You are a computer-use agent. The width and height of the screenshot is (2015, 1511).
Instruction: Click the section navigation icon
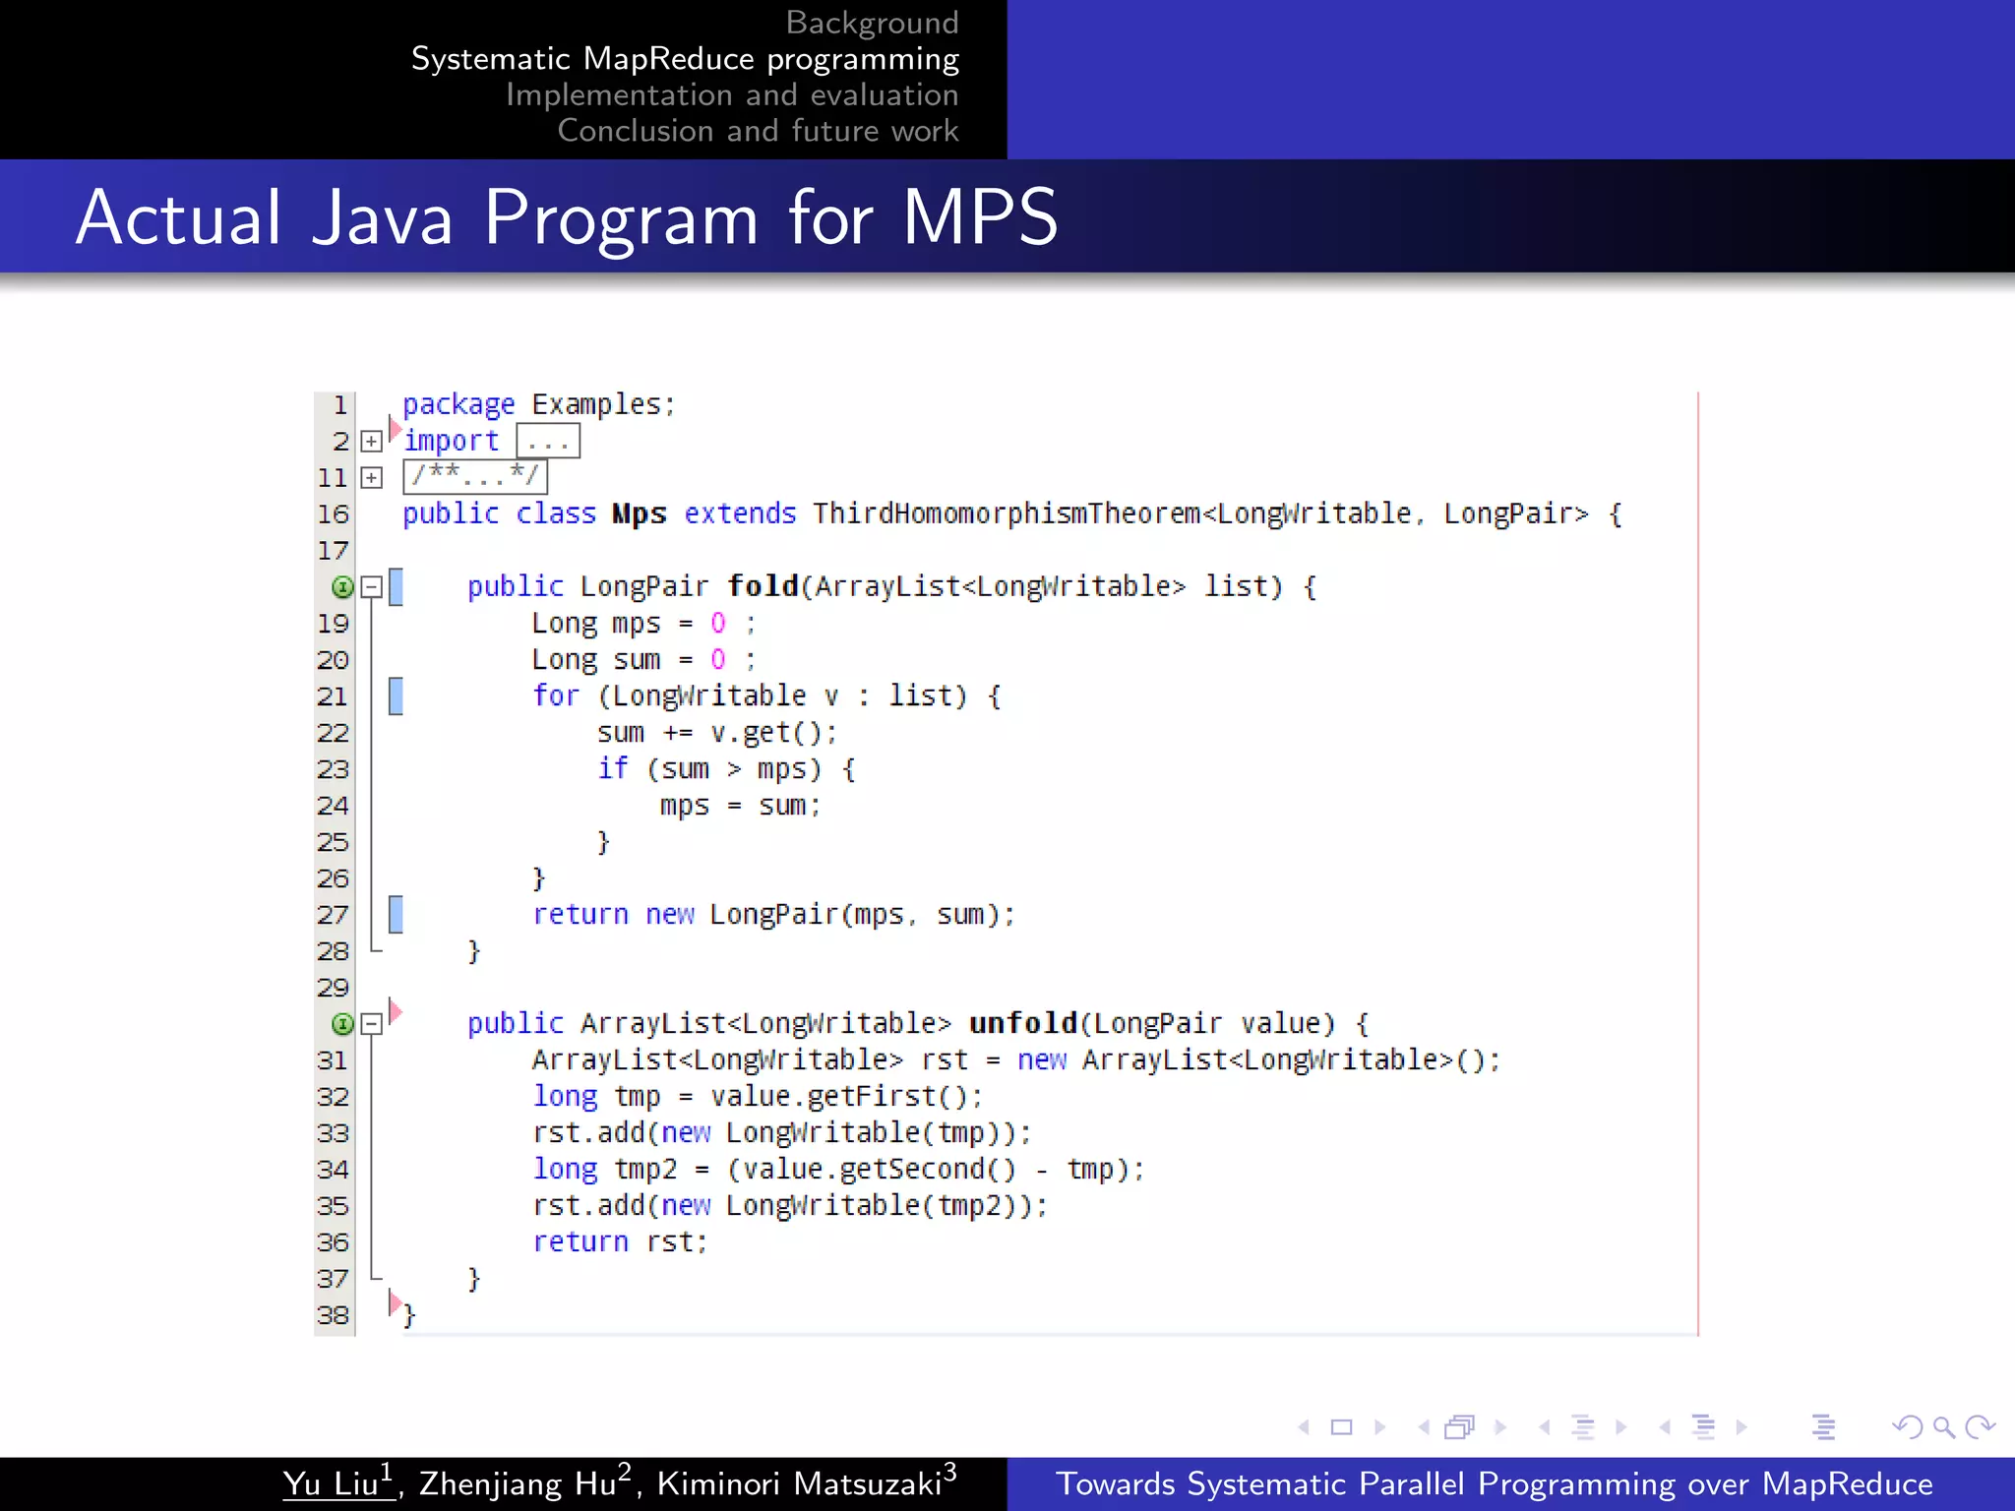(x=1703, y=1426)
